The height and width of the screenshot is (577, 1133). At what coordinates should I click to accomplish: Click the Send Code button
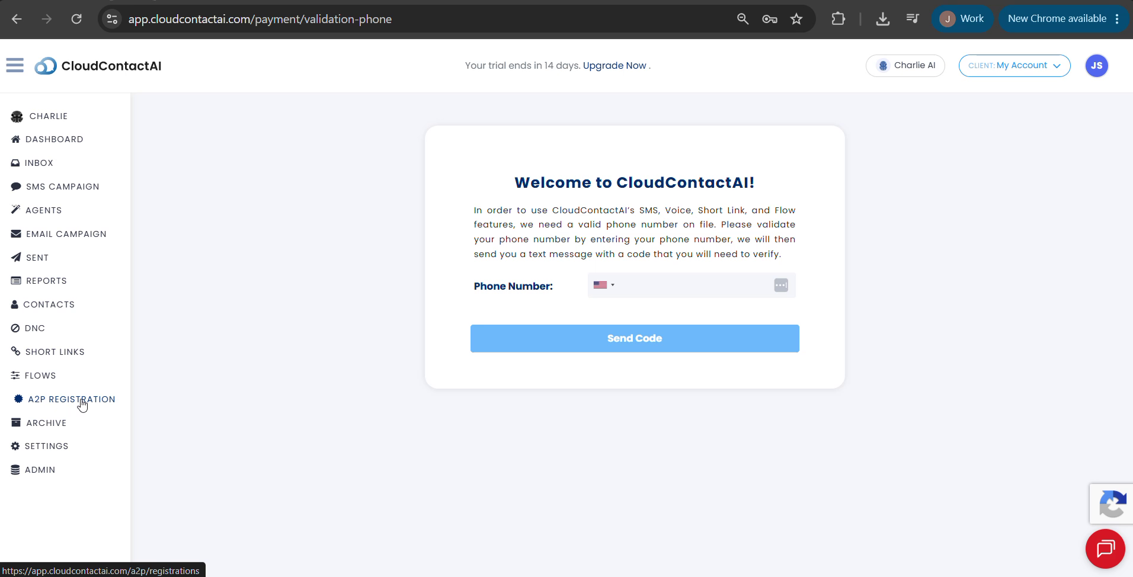tap(635, 338)
